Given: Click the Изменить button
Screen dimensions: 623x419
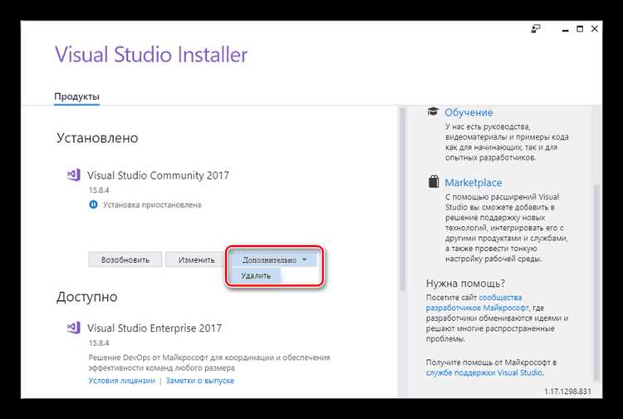Looking at the screenshot, I should point(196,259).
